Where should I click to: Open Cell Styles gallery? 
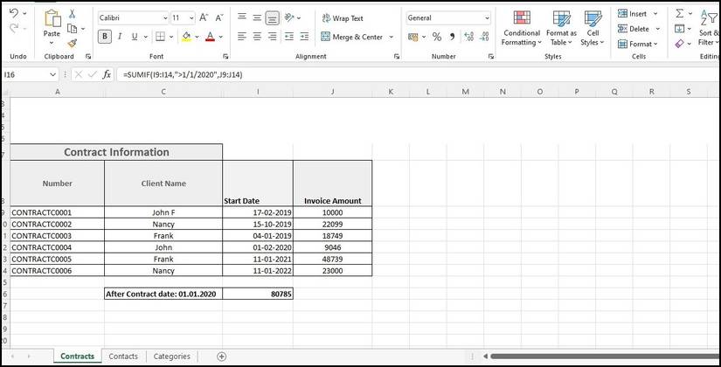coord(593,28)
